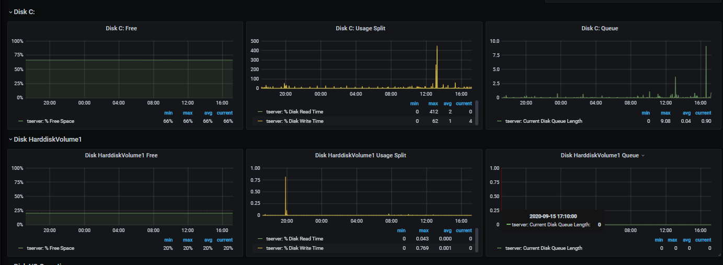The height and width of the screenshot is (265, 723).
Task: Sort Disk C: Queue legend by current
Action: pos(703,113)
